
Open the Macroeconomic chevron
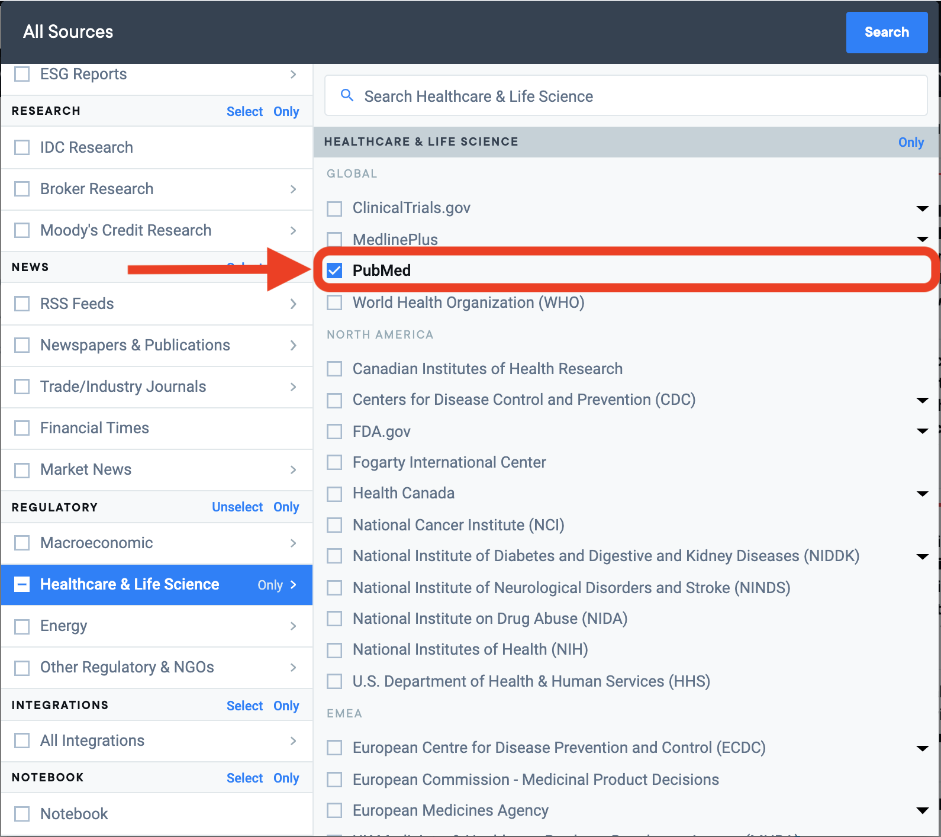pos(294,543)
